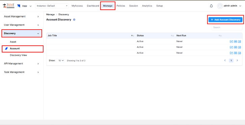Image resolution: width=245 pixels, height=125 pixels.
Task: Select Account under Discovery
Action: (x=15, y=49)
